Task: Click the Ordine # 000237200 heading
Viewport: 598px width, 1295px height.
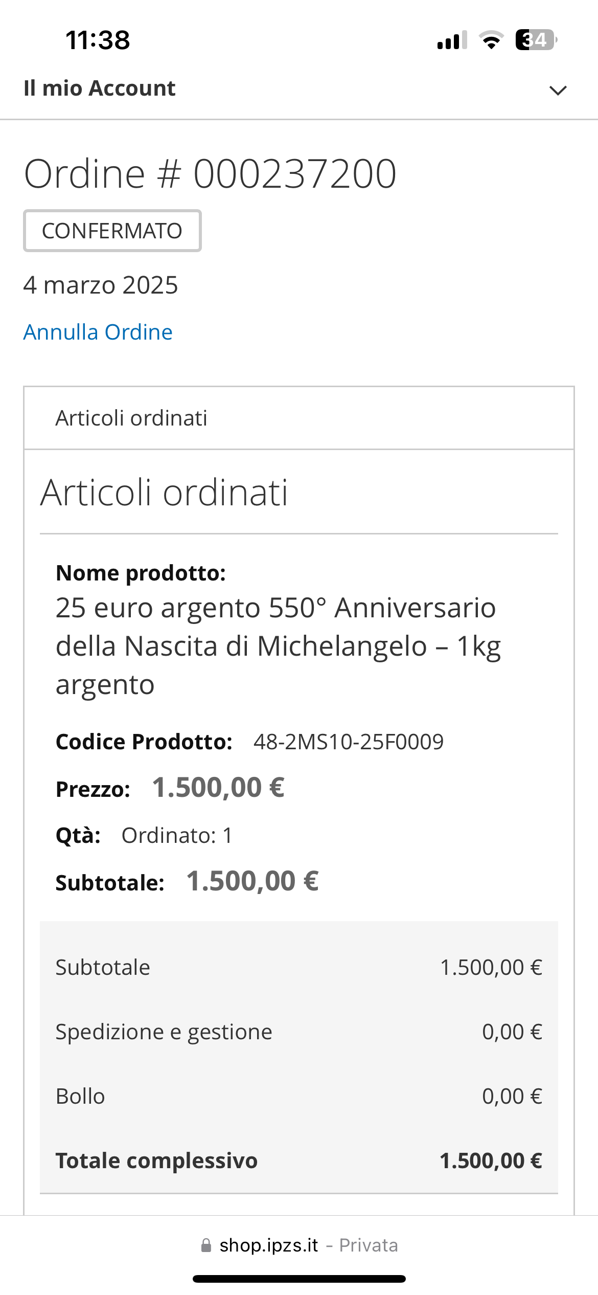Action: click(x=210, y=174)
